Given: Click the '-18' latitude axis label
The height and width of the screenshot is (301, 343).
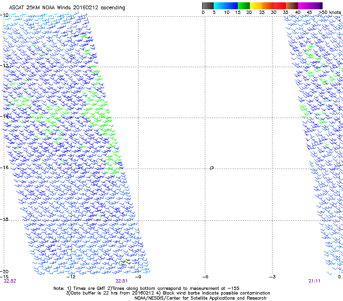Looking at the screenshot, I should pos(4,219).
